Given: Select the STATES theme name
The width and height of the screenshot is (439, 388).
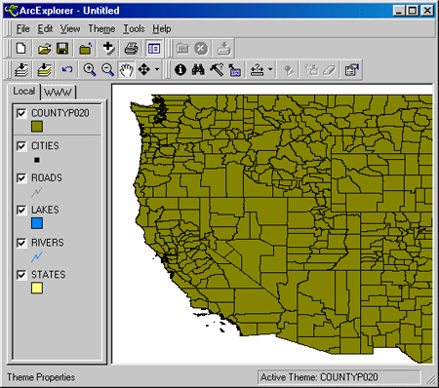Looking at the screenshot, I should (x=49, y=275).
